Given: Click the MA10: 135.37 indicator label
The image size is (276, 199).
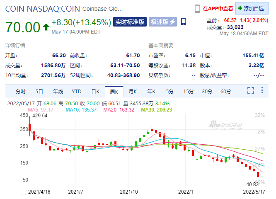Looking at the screenshot, I should click(x=81, y=110).
